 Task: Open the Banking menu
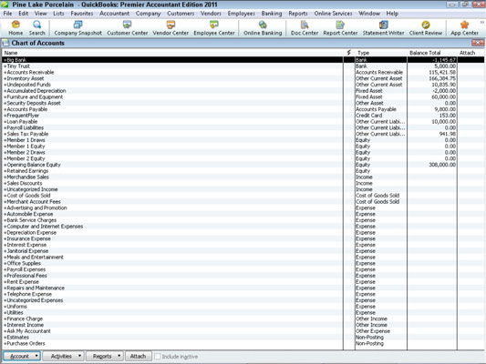click(x=272, y=14)
